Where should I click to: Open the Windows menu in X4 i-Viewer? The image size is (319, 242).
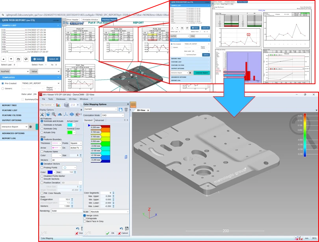coord(84,99)
